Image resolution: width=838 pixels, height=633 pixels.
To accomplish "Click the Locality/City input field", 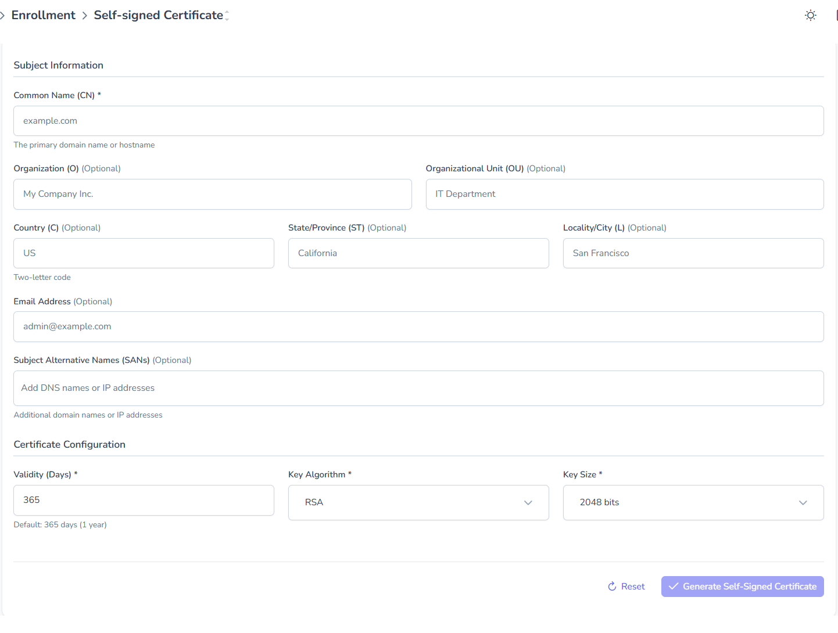I will click(x=693, y=253).
